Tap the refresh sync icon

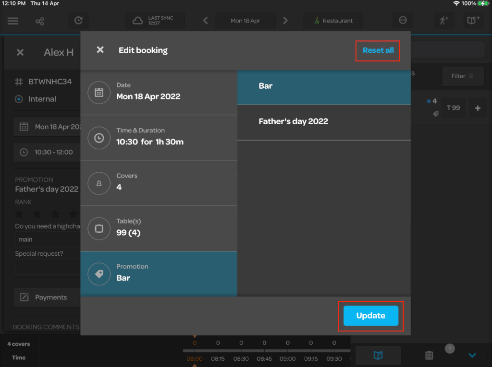click(x=78, y=21)
